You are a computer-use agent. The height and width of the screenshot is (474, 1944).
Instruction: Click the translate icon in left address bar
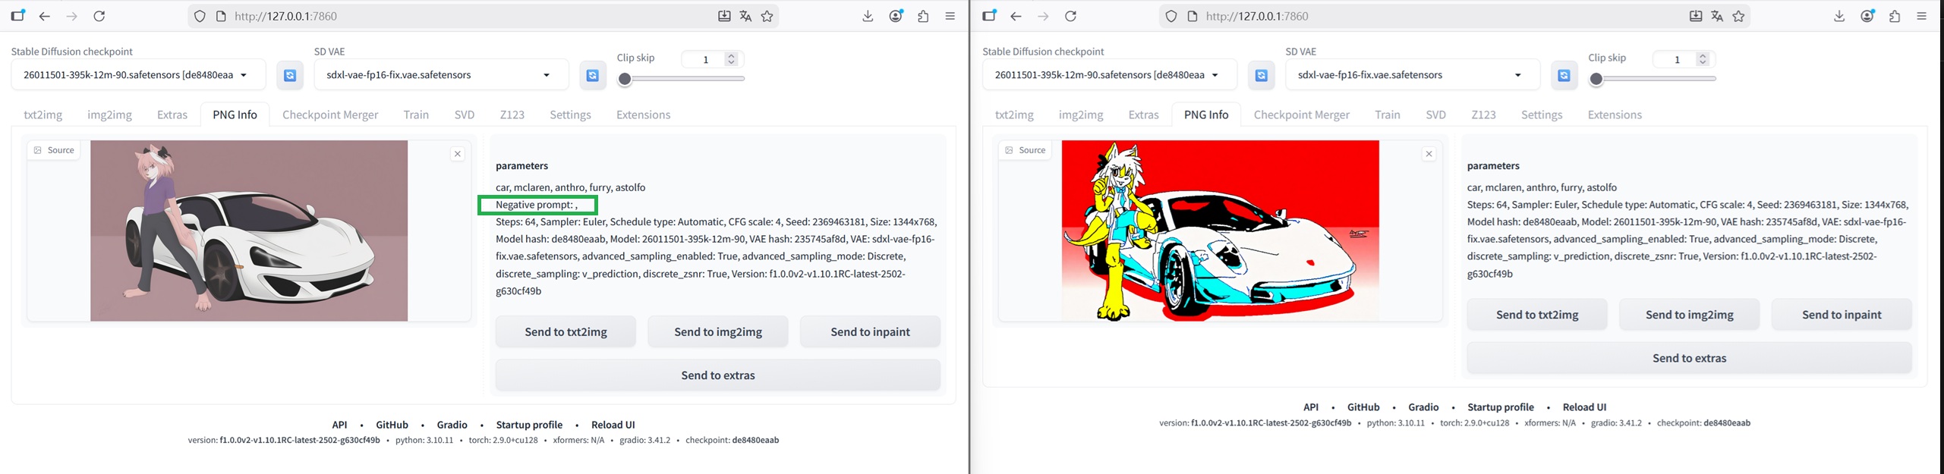click(x=745, y=16)
